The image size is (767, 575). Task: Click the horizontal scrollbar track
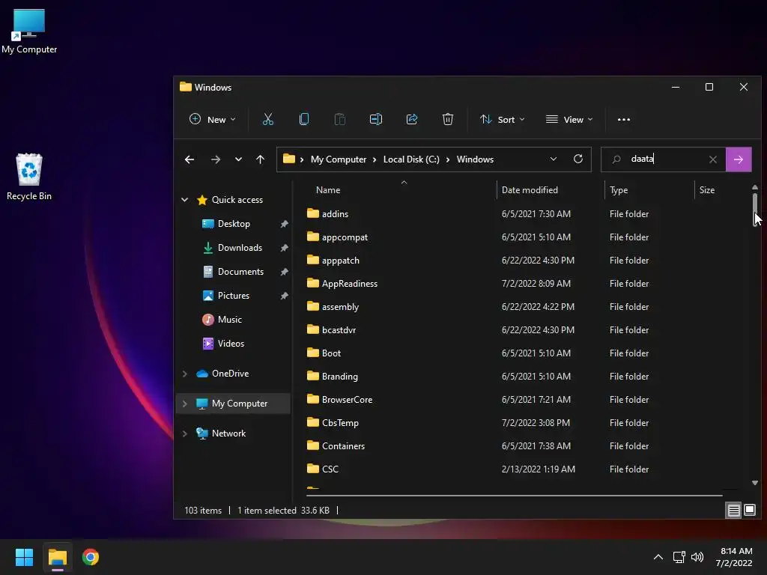coord(514,496)
